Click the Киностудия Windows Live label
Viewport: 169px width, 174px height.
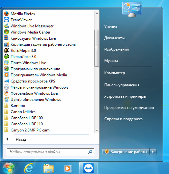pyautogui.click(x=33, y=38)
